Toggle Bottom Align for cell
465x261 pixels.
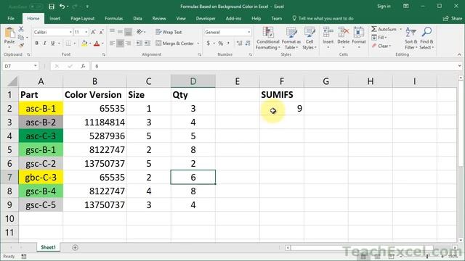point(128,32)
